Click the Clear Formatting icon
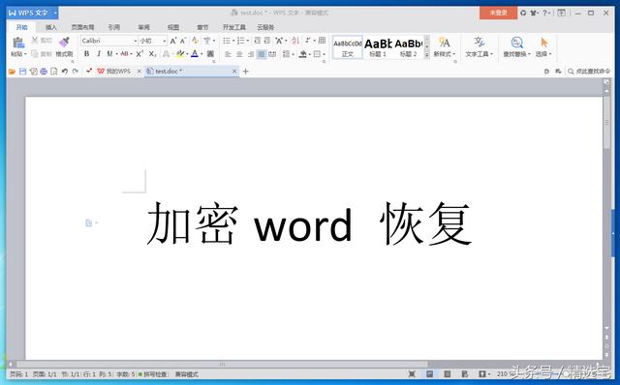Viewport: 620px width, 385px height. [x=195, y=41]
